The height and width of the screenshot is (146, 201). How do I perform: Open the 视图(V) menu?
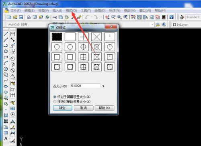tap(43, 10)
